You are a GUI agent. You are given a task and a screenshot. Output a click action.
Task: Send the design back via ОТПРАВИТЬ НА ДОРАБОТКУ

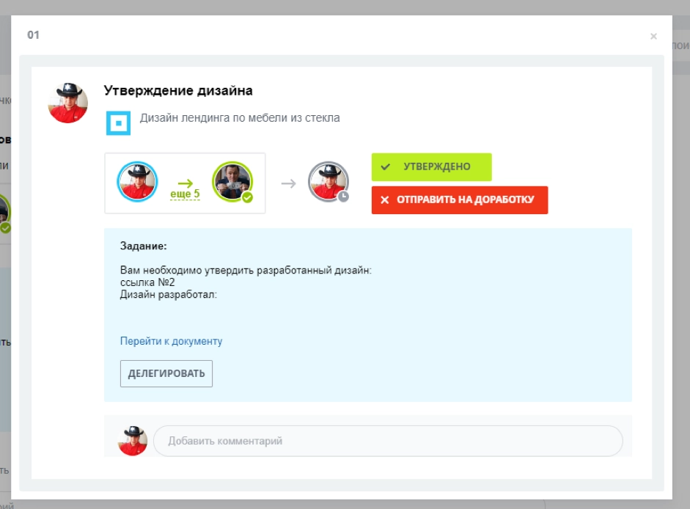(x=460, y=199)
